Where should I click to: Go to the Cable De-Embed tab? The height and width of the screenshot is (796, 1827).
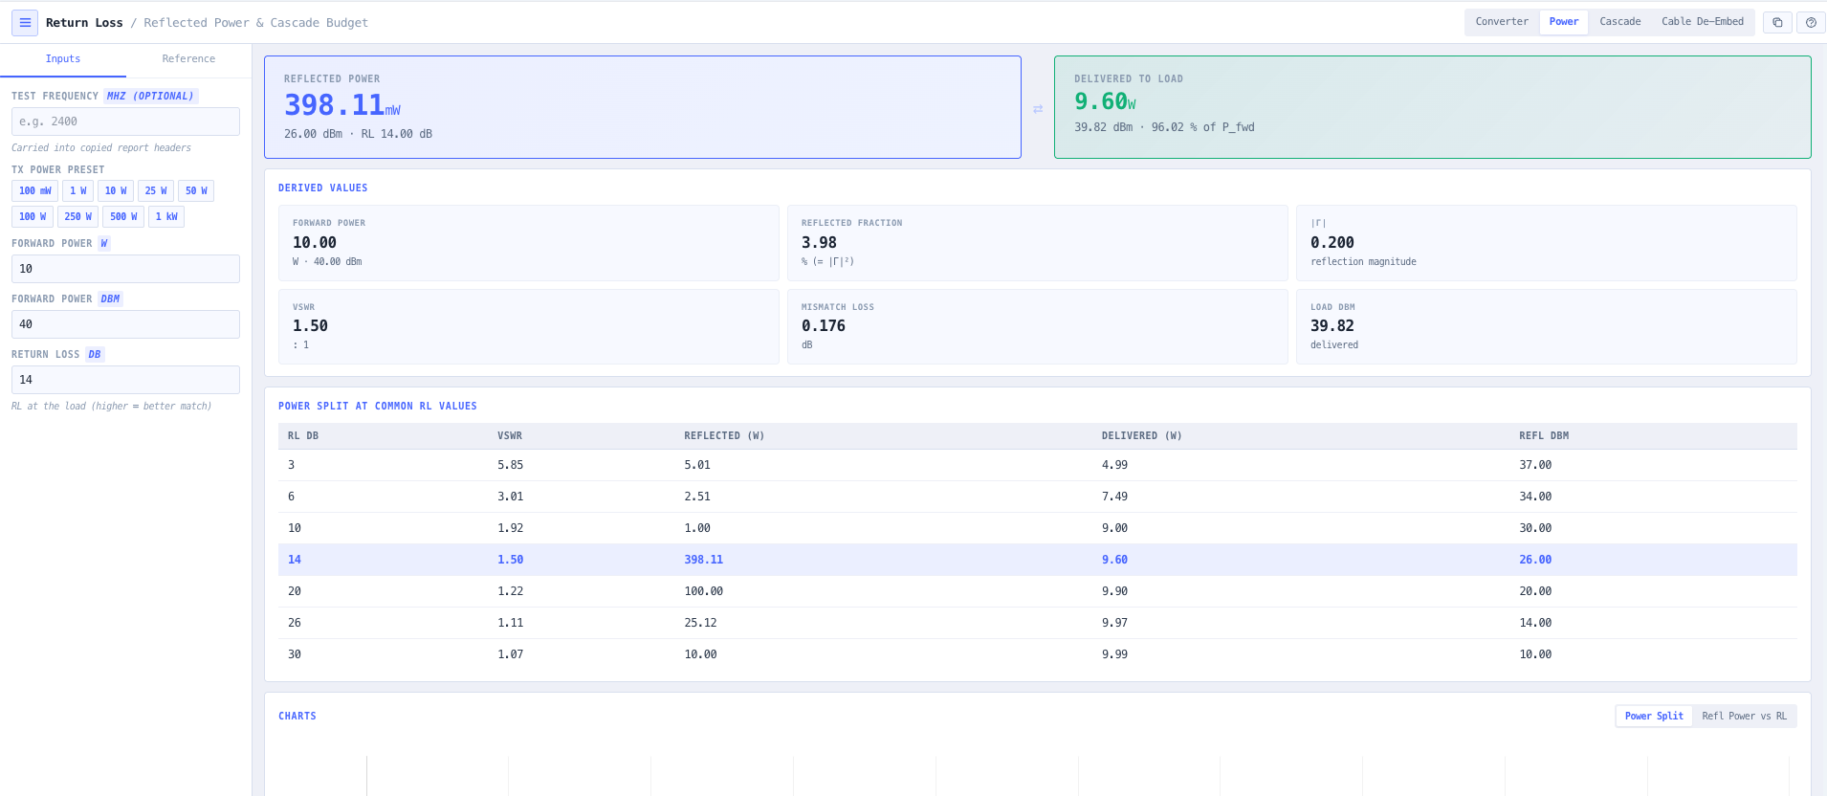(x=1702, y=22)
